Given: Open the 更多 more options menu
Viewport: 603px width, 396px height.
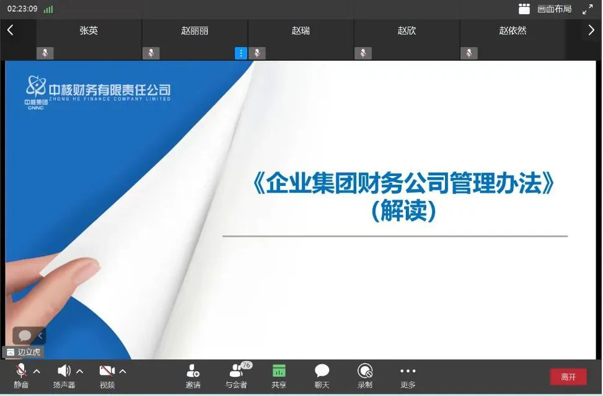Looking at the screenshot, I should (x=408, y=371).
